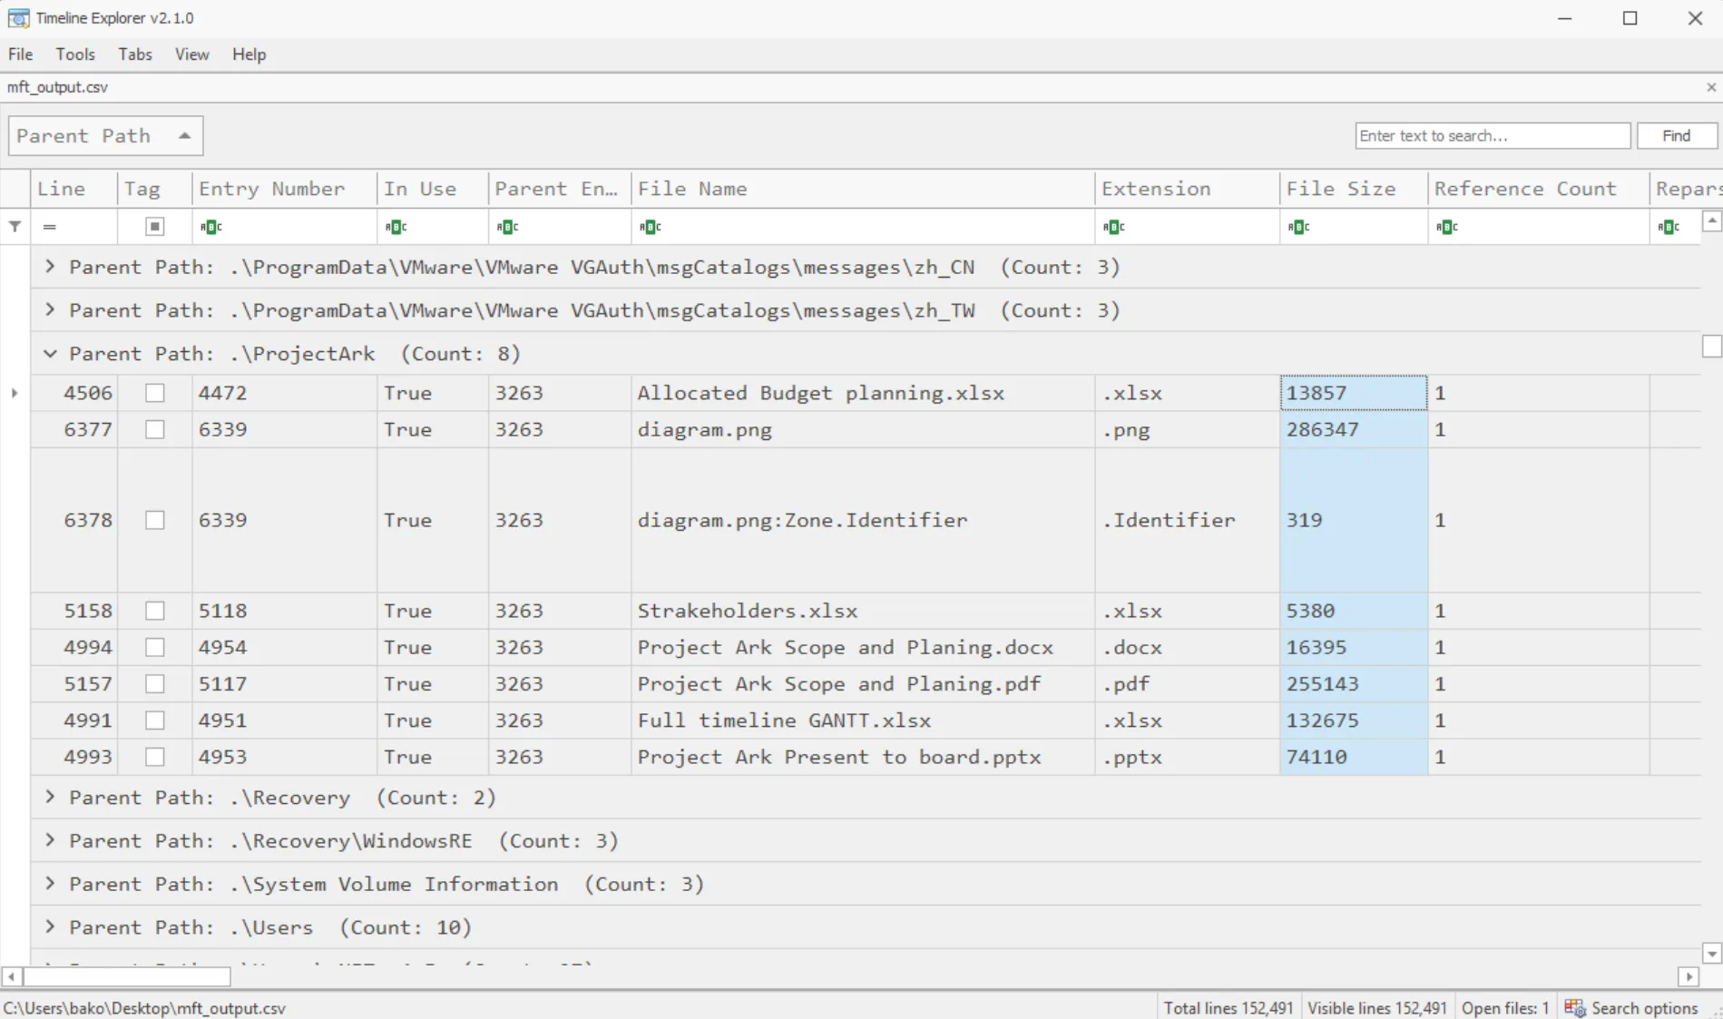Click the Parent Entry filter condition icon

(507, 227)
